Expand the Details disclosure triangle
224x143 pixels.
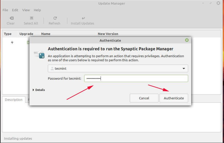coord(33,90)
